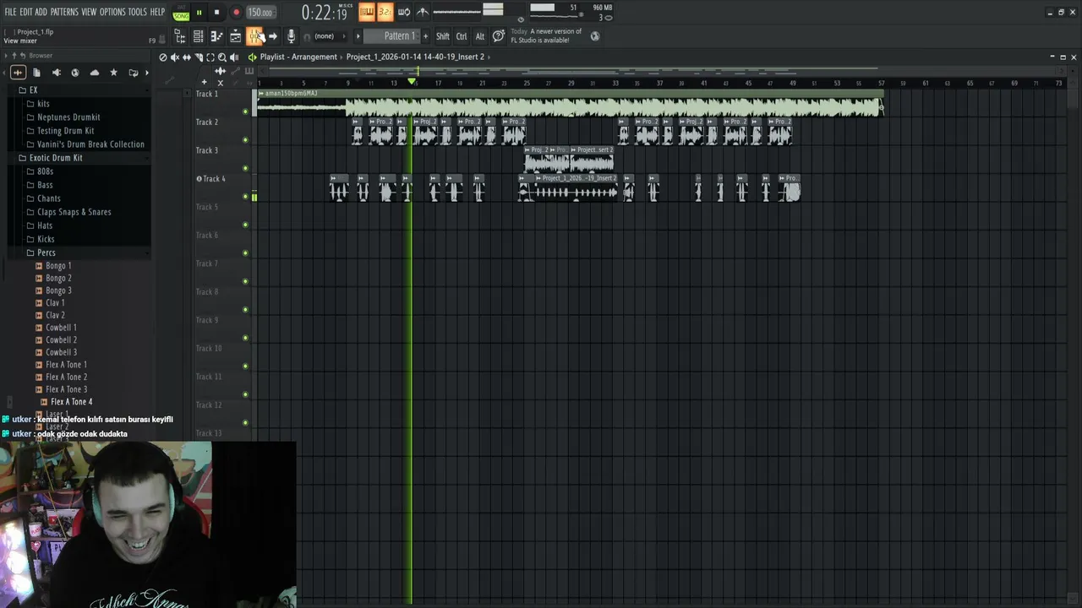Click the playlist disable tool icon
Viewport: 1082px width, 608px height.
pos(162,57)
